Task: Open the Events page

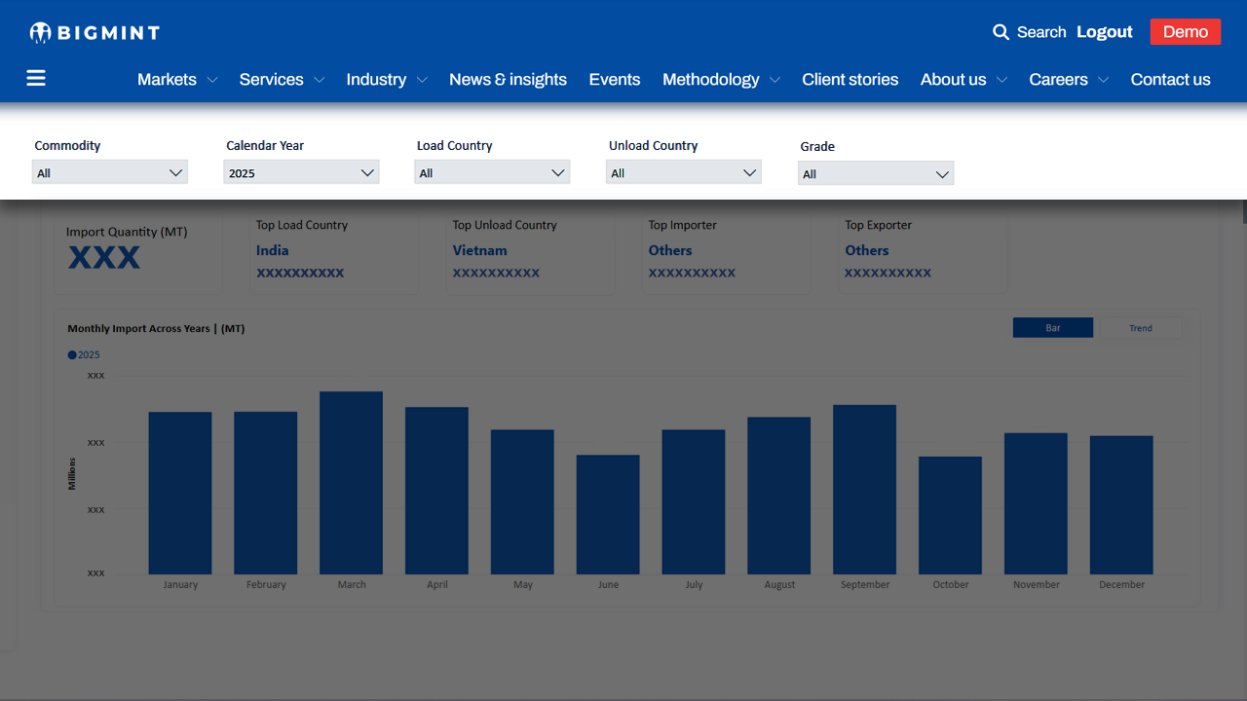Action: point(615,80)
